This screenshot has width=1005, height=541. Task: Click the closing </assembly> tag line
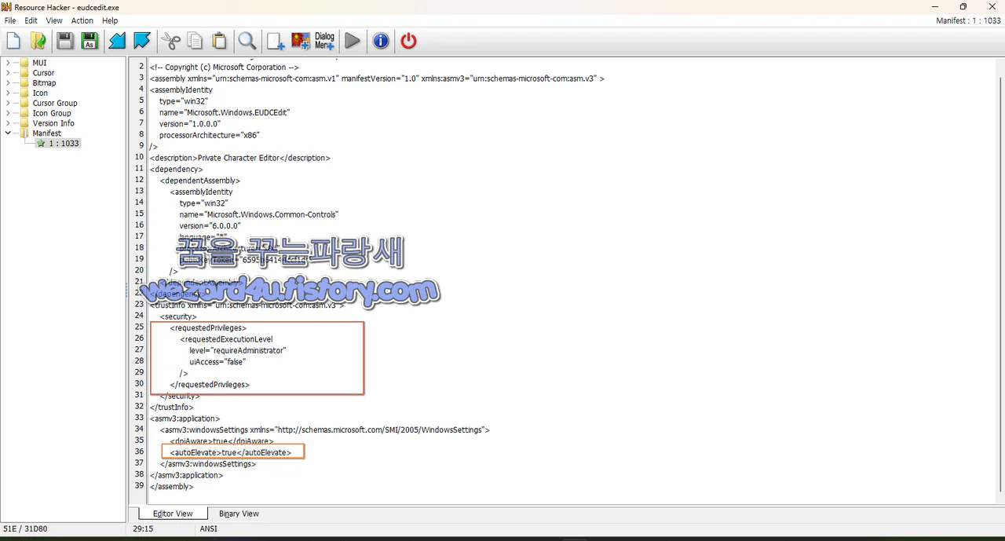[x=171, y=486]
